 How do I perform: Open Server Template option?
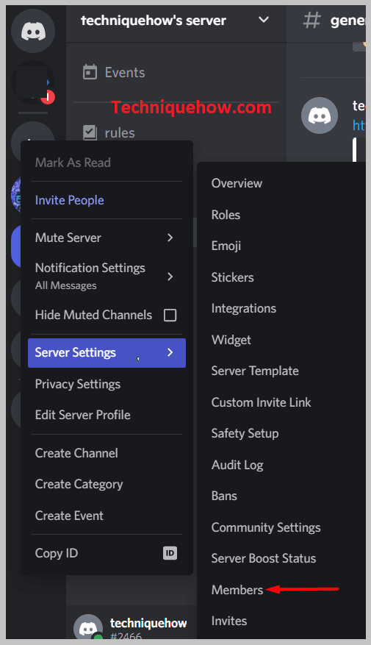point(255,371)
